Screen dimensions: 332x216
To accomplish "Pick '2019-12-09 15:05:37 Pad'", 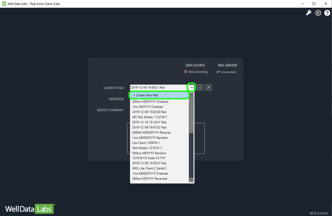I will 160,163.
